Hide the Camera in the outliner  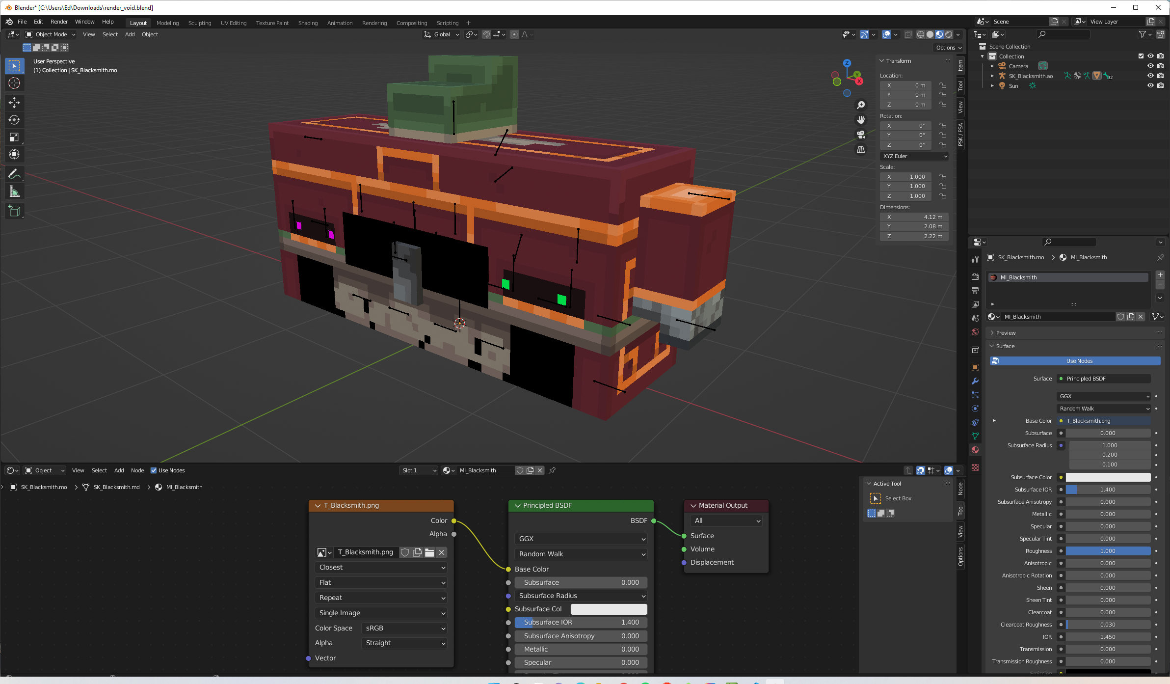1150,66
